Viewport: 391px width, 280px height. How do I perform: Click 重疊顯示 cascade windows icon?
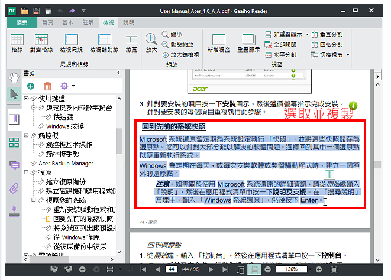click(248, 43)
